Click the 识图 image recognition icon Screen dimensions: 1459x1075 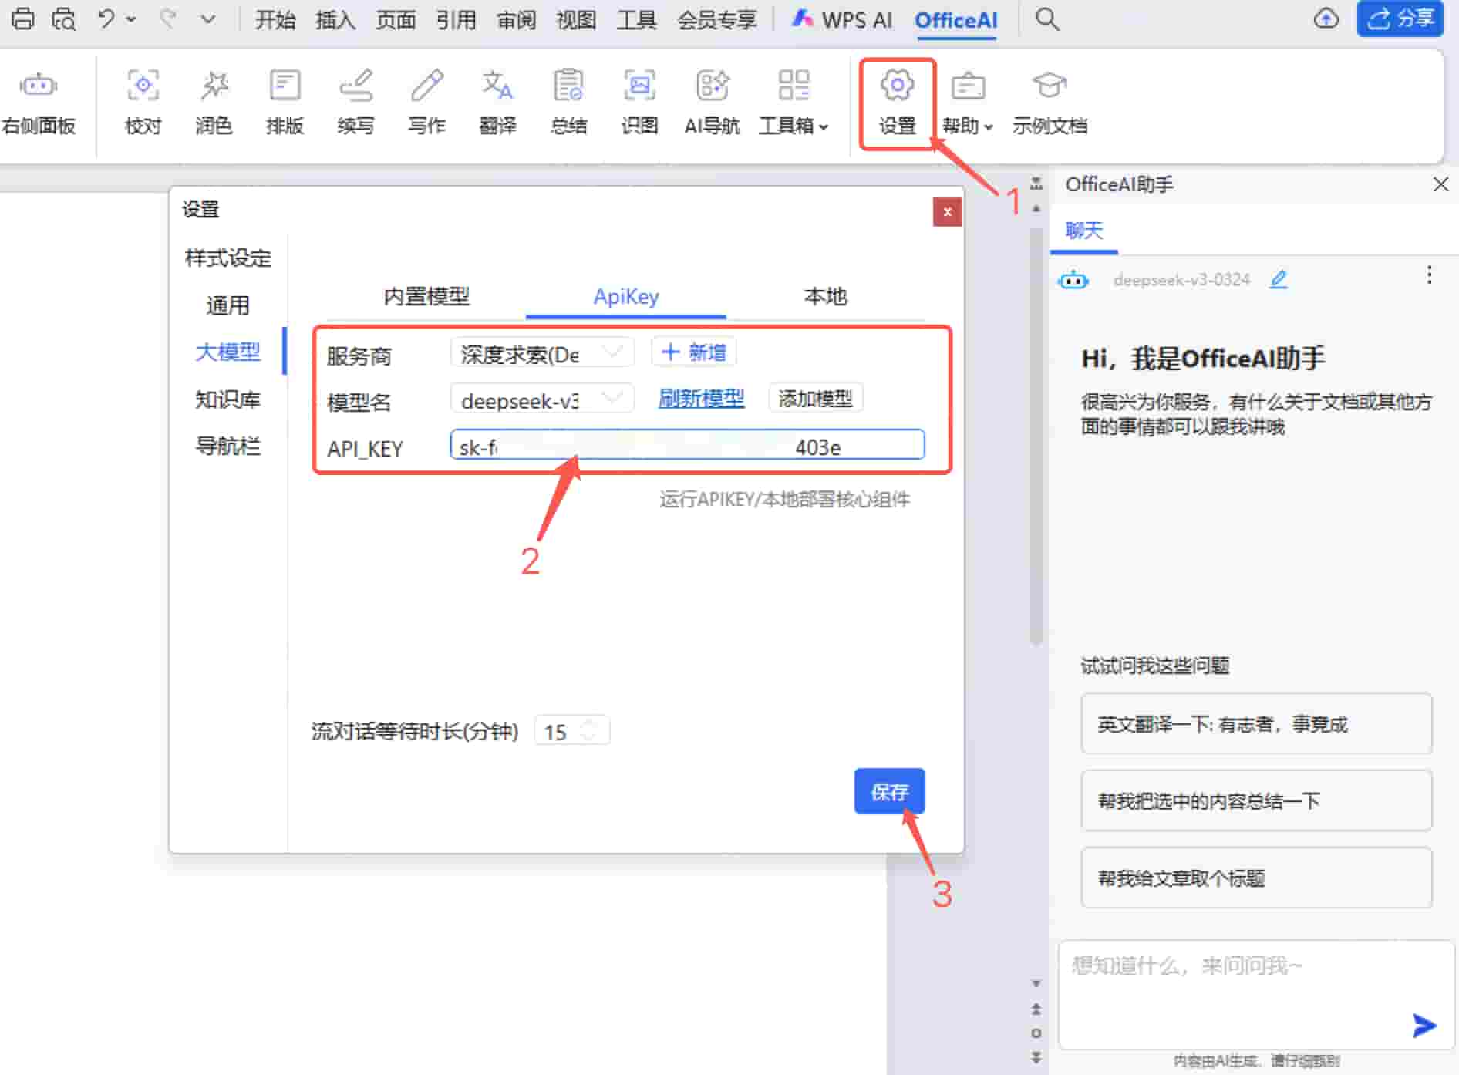click(x=639, y=100)
